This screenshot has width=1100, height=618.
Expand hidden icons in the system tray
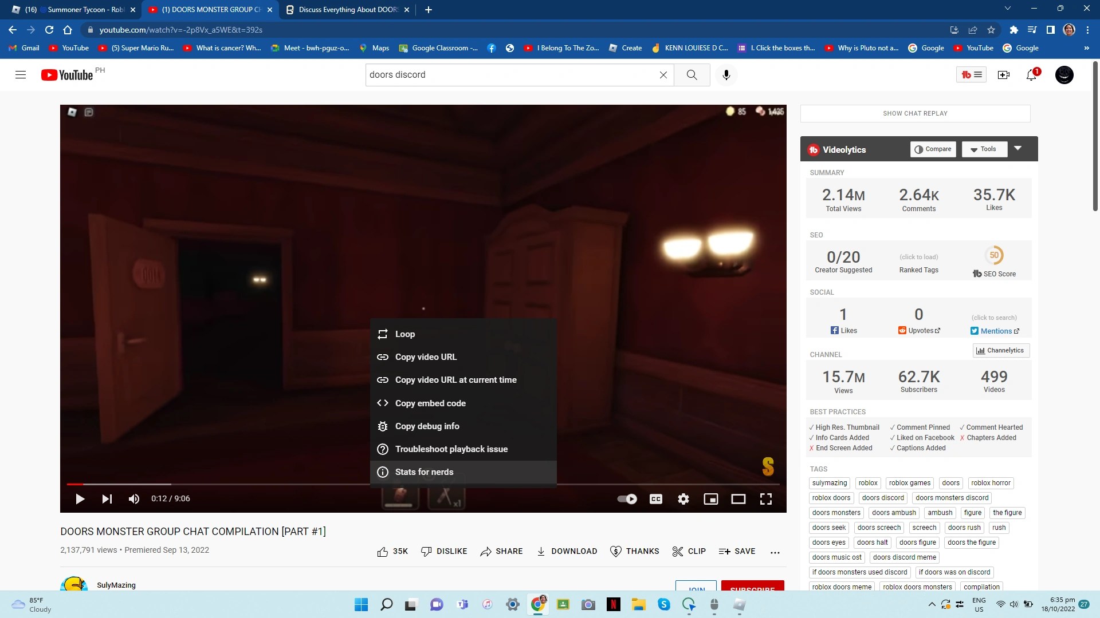pyautogui.click(x=932, y=604)
